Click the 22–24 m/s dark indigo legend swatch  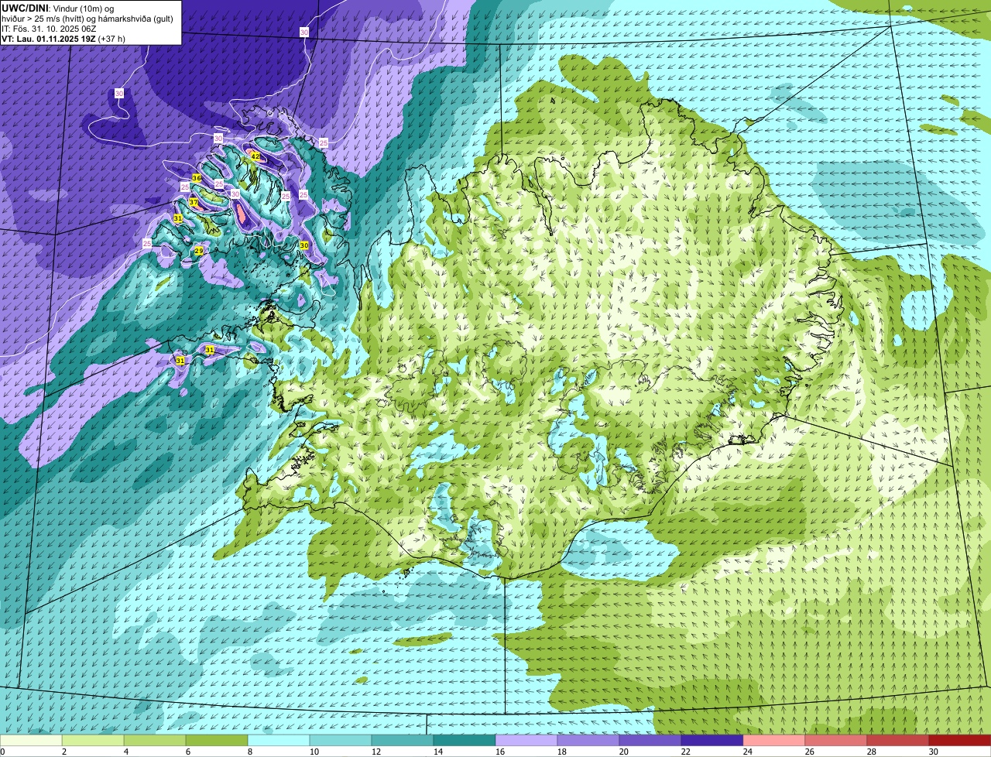(x=712, y=741)
